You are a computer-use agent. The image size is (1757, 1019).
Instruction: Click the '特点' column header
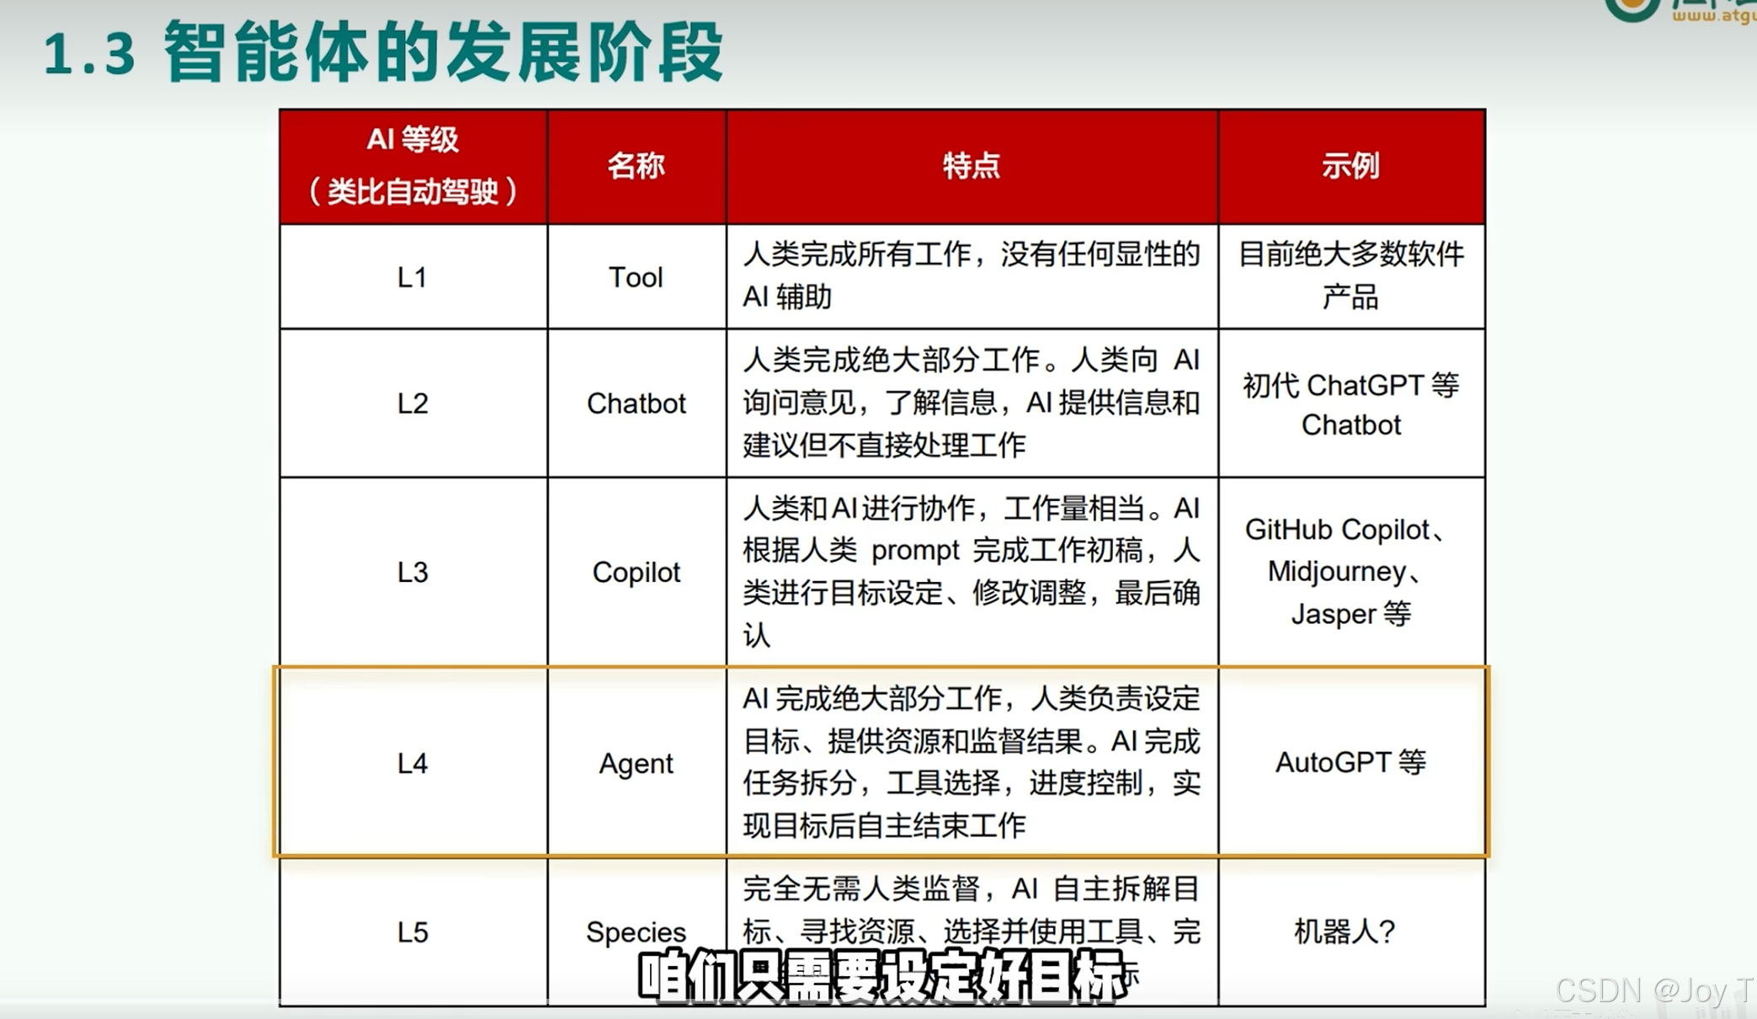pyautogui.click(x=972, y=166)
